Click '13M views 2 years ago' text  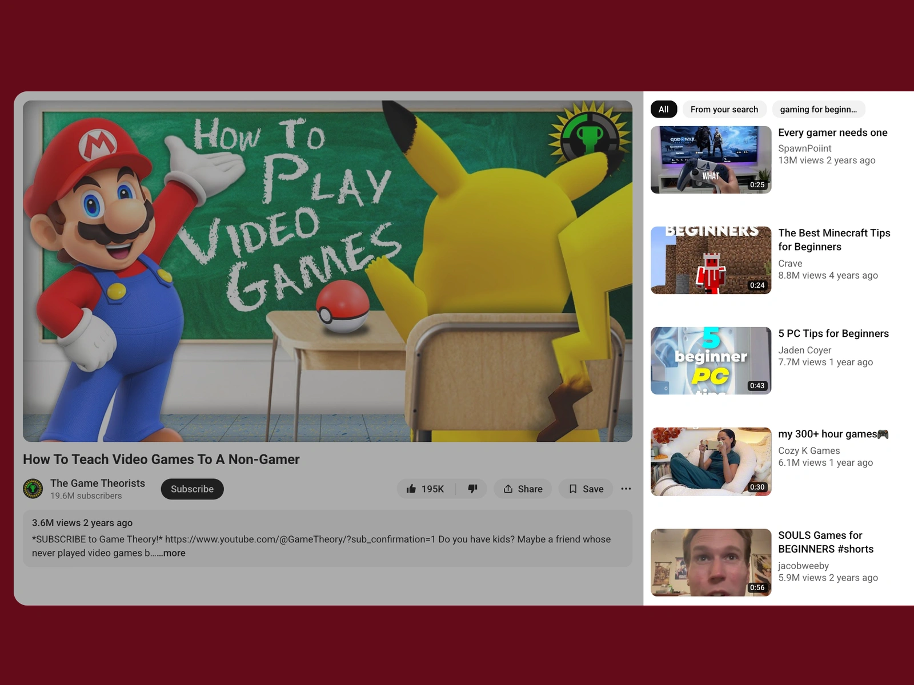coord(827,160)
